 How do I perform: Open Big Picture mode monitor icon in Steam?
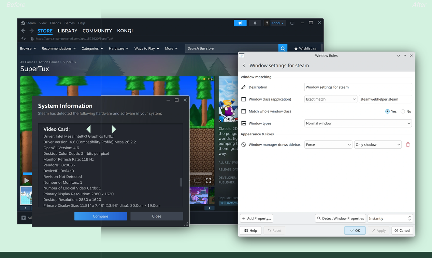coord(292,23)
